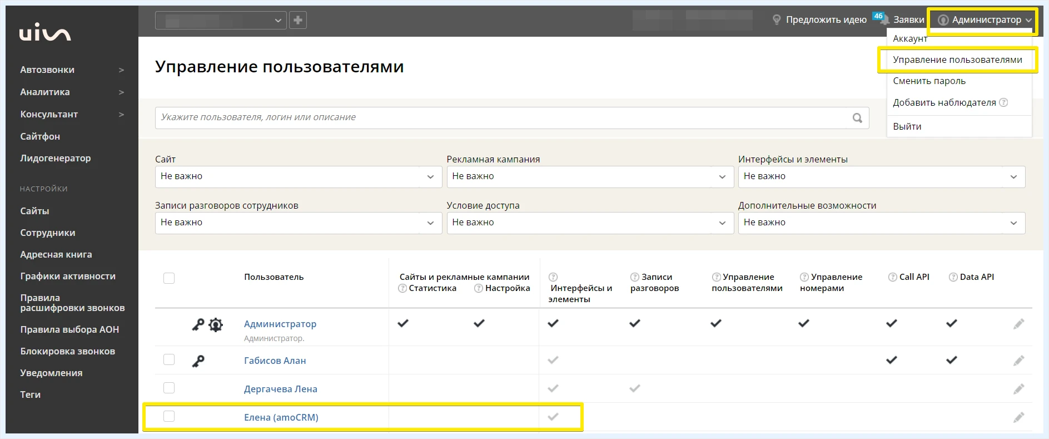
Task: Open the Администратор user link
Action: pyautogui.click(x=280, y=324)
